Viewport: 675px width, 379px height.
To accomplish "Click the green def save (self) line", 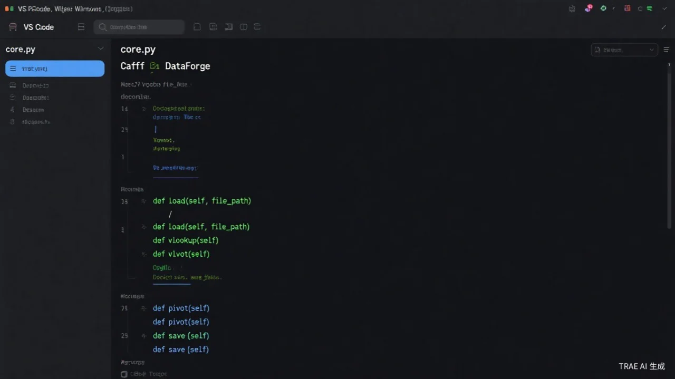I will pos(181,336).
